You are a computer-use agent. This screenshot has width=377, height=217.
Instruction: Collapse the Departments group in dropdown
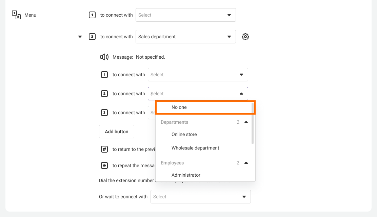pos(246,122)
